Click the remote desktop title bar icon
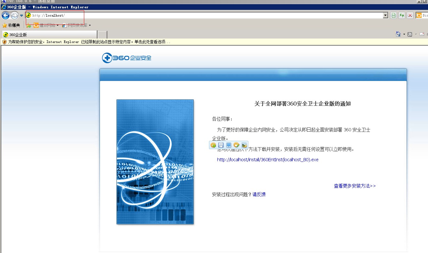The height and width of the screenshot is (253, 428). tap(3, 1)
